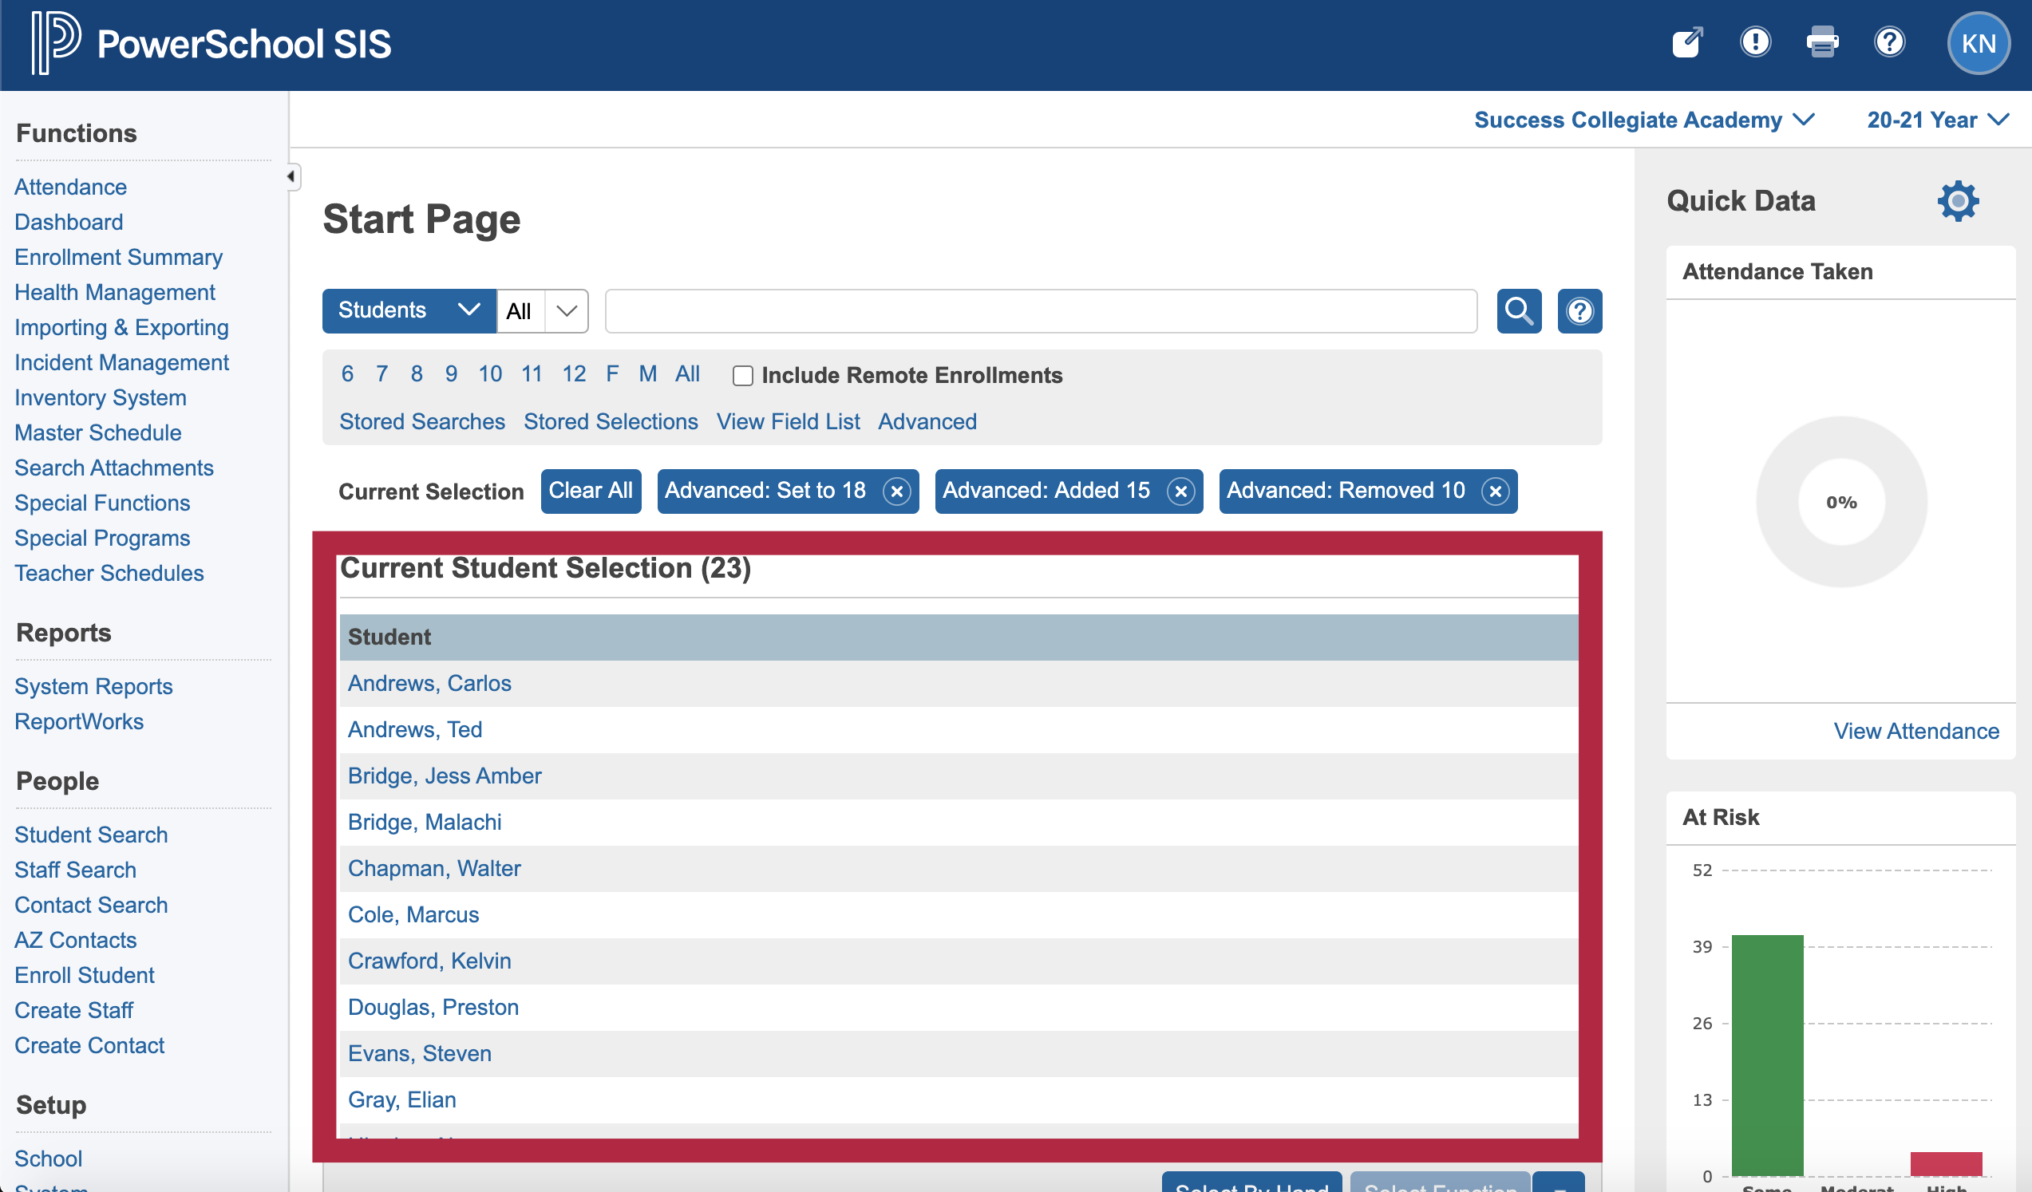This screenshot has height=1192, width=2032.
Task: Click the KN user avatar icon
Action: coord(1979,42)
